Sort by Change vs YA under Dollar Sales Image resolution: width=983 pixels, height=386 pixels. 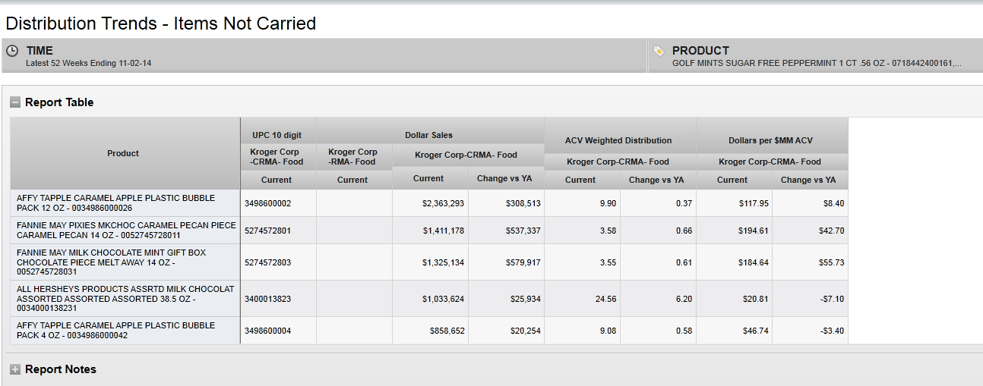504,179
